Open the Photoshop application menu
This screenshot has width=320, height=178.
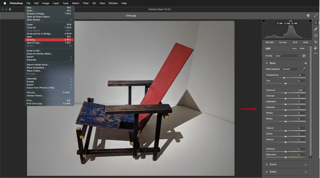(16, 3)
